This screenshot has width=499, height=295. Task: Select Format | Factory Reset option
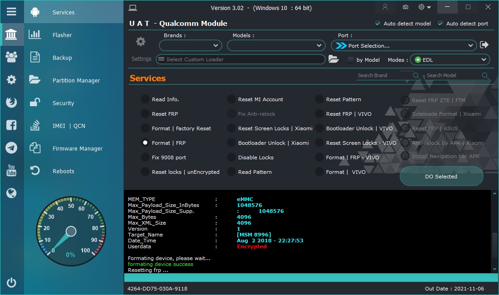click(145, 128)
